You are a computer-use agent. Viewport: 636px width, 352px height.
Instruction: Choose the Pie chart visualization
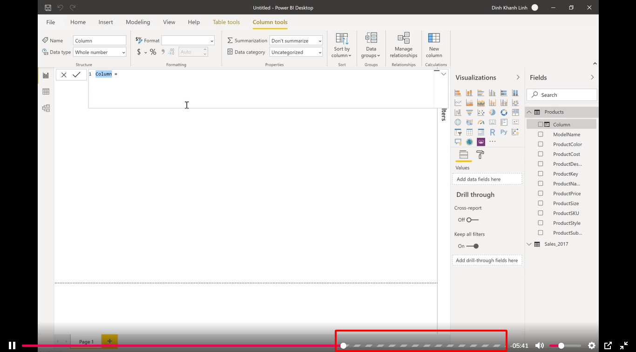coord(492,112)
